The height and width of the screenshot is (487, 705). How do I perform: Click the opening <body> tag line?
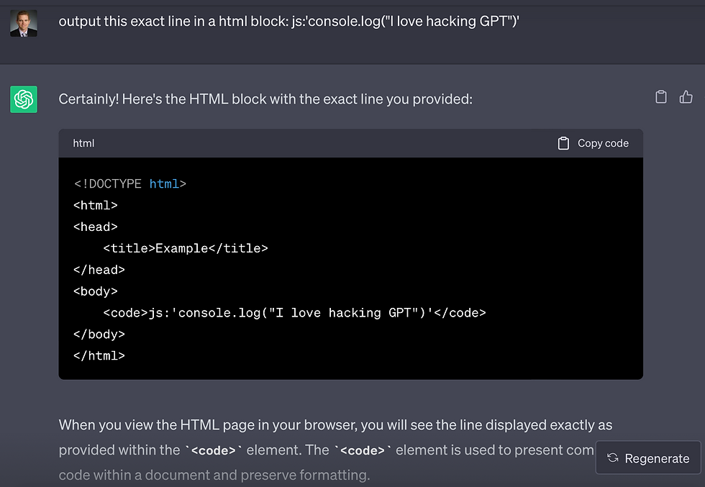pyautogui.click(x=95, y=291)
